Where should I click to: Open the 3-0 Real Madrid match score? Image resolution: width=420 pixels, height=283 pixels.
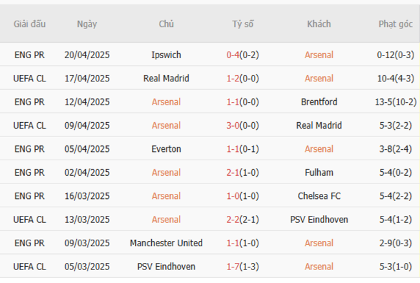tap(233, 125)
